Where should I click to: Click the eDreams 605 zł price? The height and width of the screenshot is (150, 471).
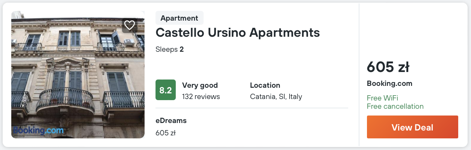click(165, 132)
